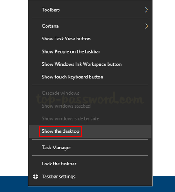Expand the Cortana submenu chevron
Image resolution: width=175 pixels, height=192 pixels.
(x=147, y=26)
